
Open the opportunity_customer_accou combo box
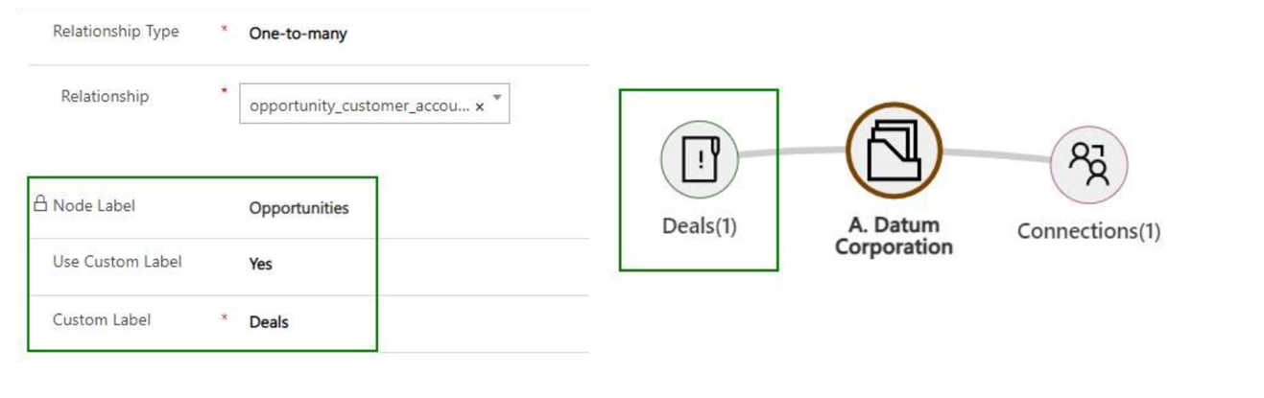pyautogui.click(x=374, y=105)
